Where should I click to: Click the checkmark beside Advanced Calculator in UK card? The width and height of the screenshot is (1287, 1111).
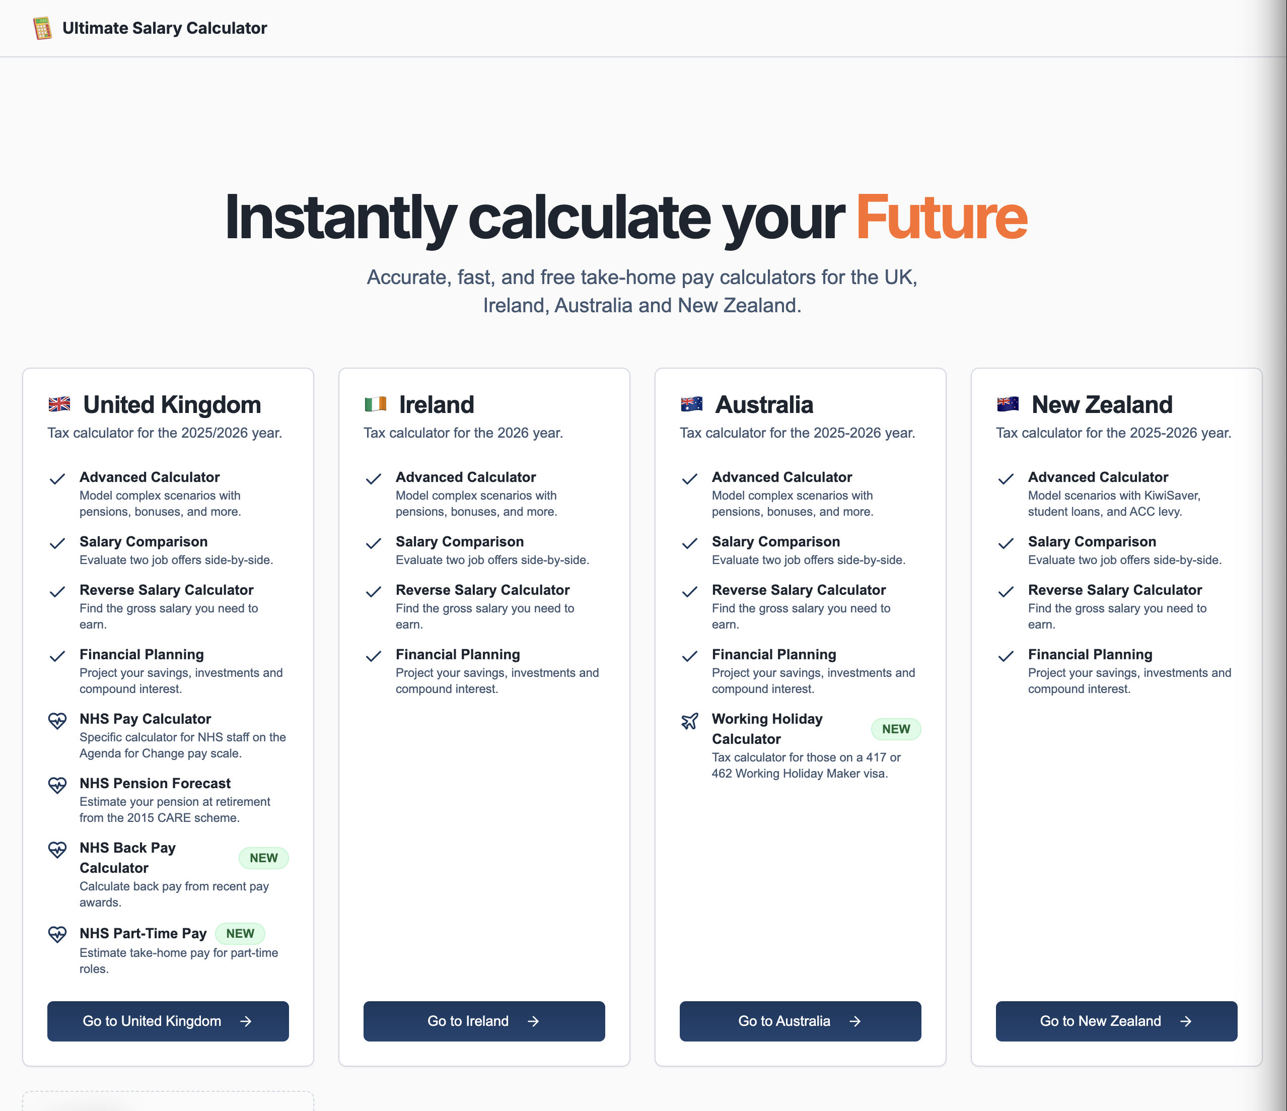coord(58,479)
